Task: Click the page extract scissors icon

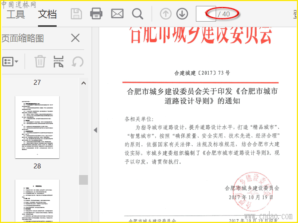Action: point(58,62)
